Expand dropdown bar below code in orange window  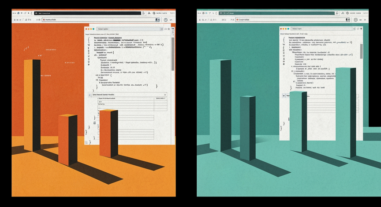tap(130, 94)
